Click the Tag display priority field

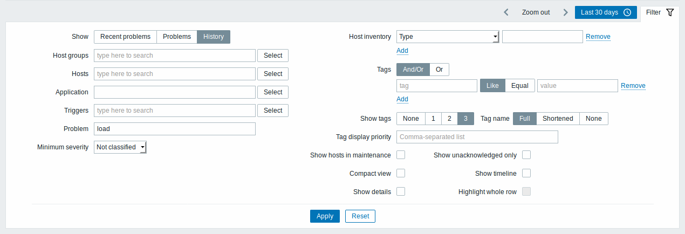coord(477,137)
